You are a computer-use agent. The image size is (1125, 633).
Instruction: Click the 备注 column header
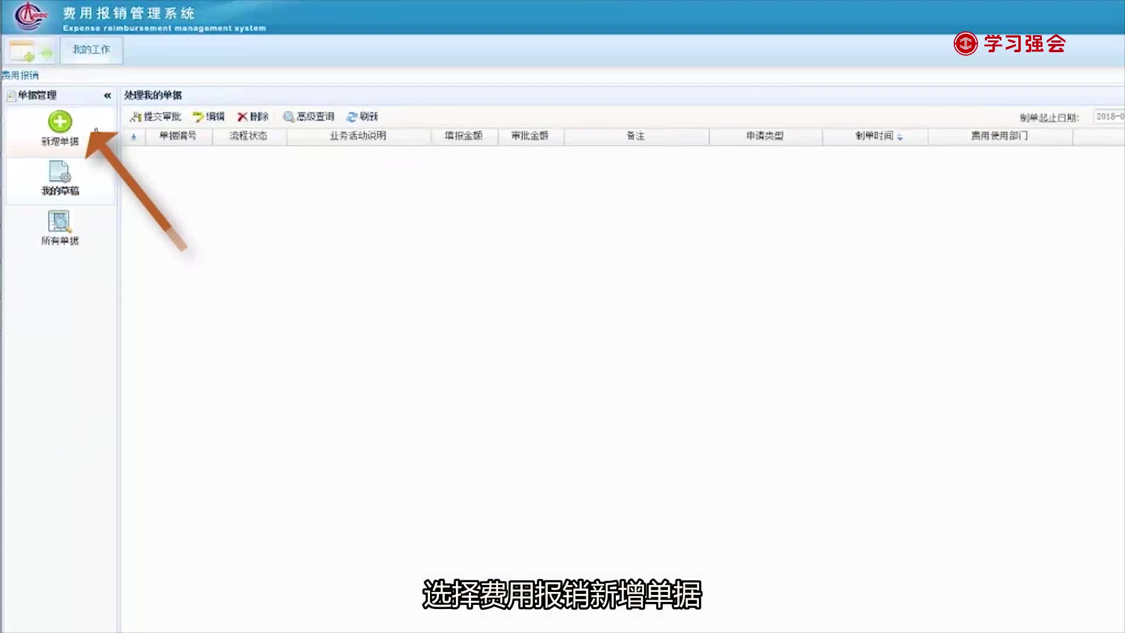tap(636, 137)
